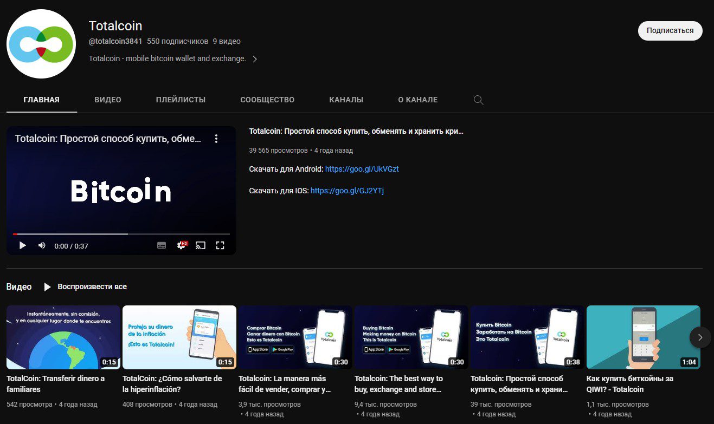Click title Как купить биткойны за QIWI?

click(631, 384)
